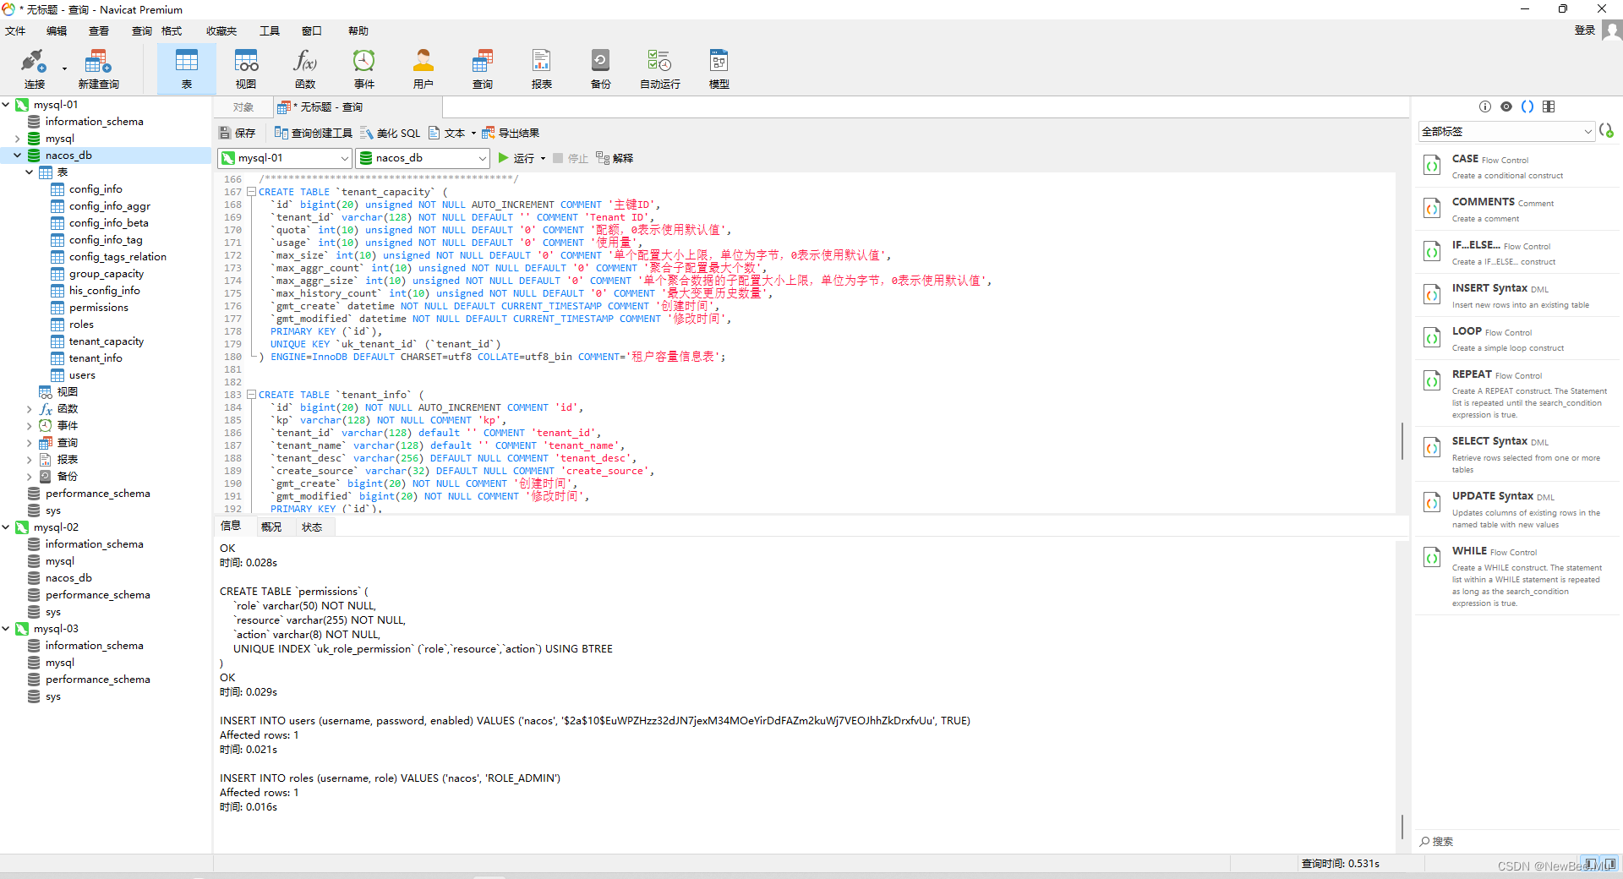Click the Stop query button

[571, 158]
